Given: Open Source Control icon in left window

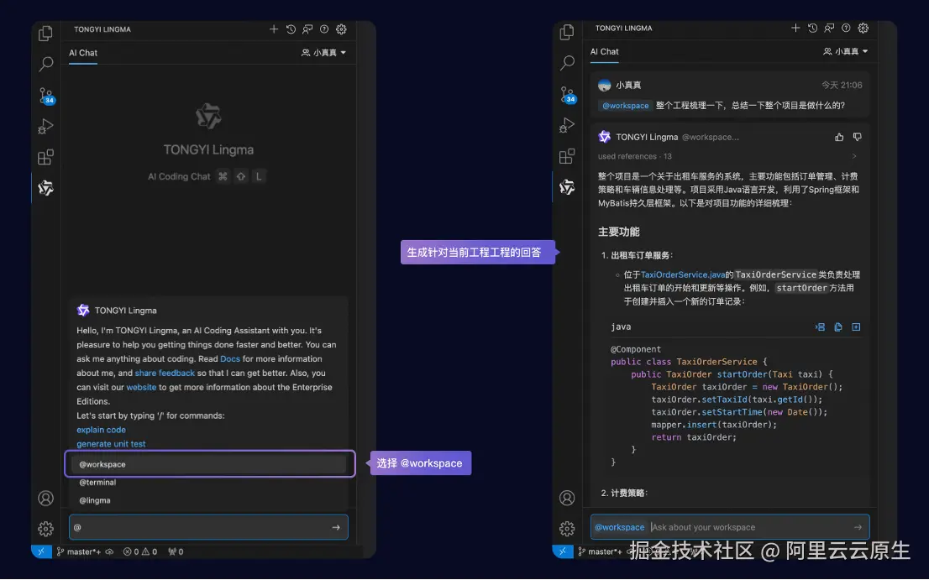Looking at the screenshot, I should click(45, 96).
